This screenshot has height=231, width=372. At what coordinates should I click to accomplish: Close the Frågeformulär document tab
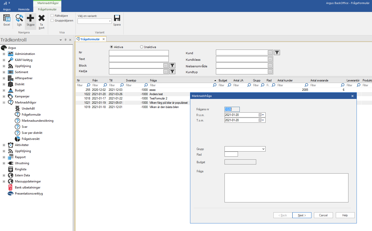coord(104,39)
